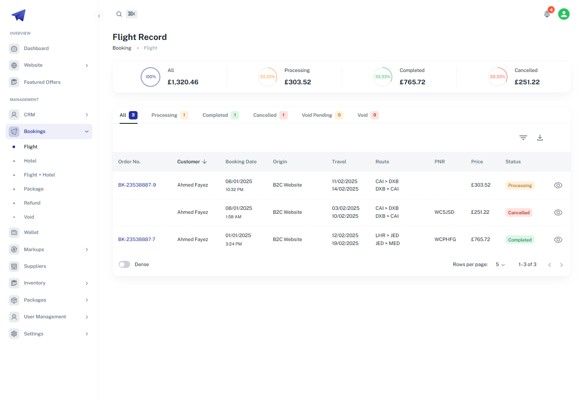The height and width of the screenshot is (400, 585).
Task: View details of the Cancelled booking
Action: (x=558, y=213)
